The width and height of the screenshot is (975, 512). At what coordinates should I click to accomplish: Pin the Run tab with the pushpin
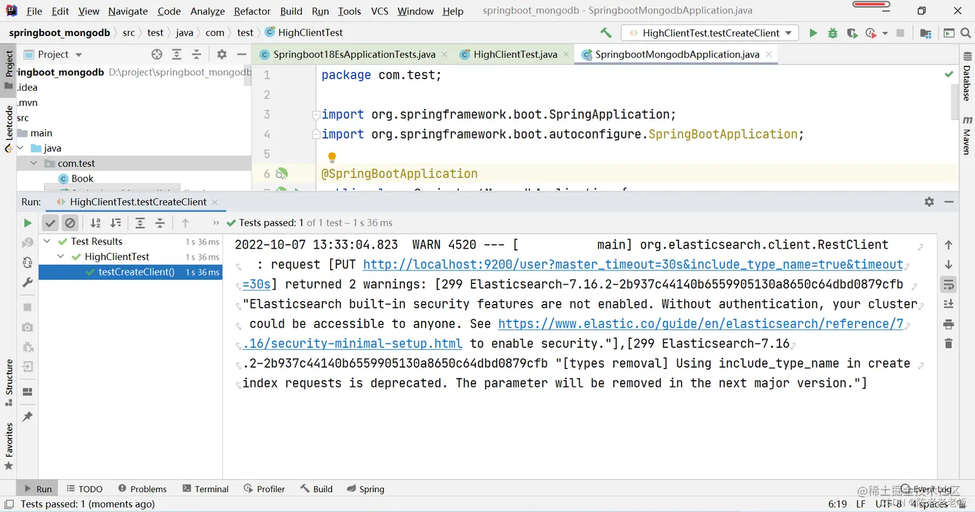click(x=27, y=417)
